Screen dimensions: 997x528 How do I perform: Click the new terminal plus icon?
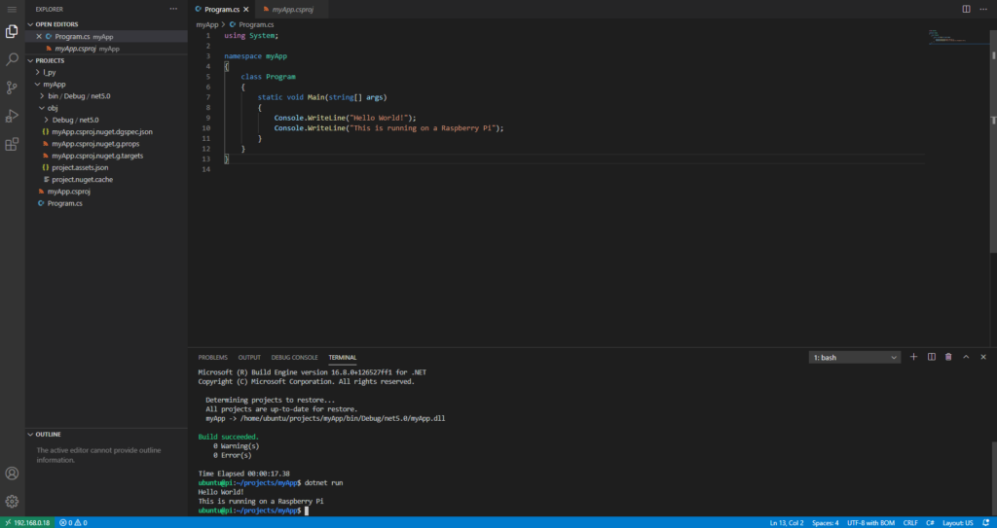click(913, 357)
